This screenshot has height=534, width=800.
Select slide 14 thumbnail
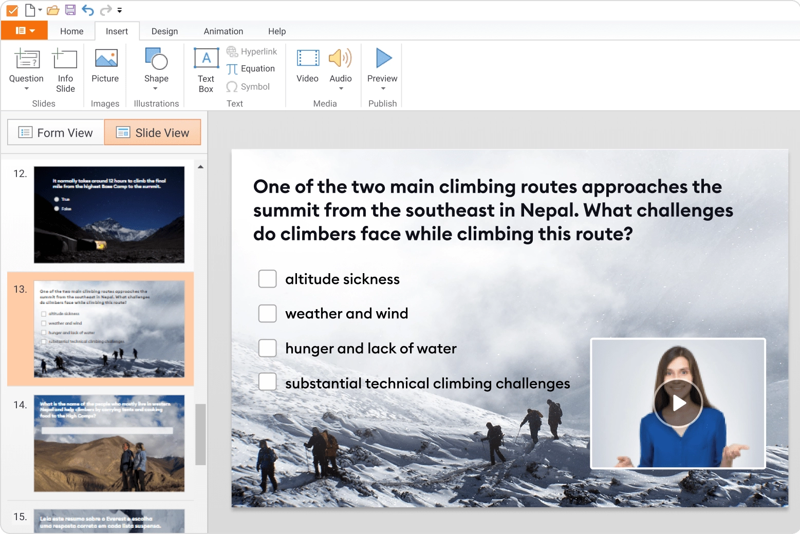click(x=109, y=443)
